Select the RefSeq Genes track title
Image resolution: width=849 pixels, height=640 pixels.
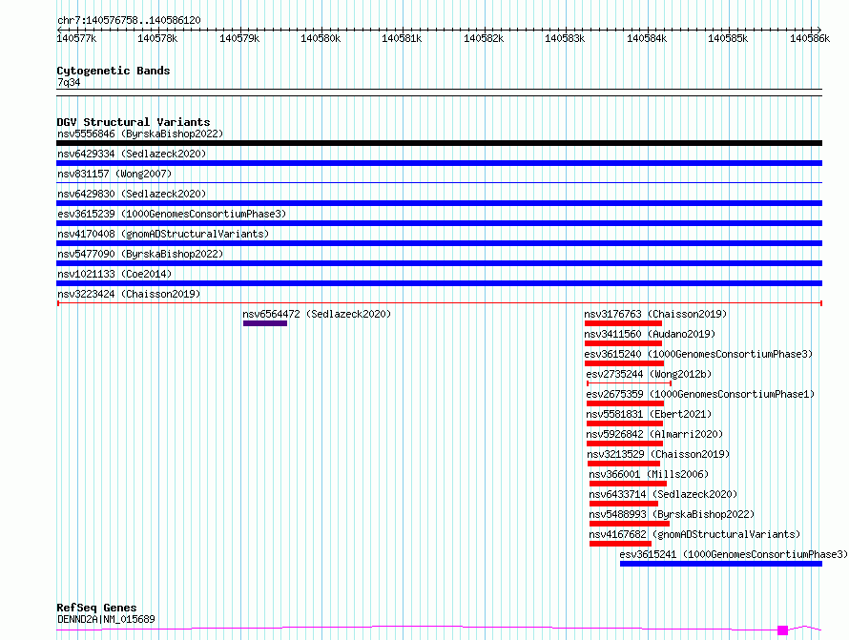coord(96,608)
